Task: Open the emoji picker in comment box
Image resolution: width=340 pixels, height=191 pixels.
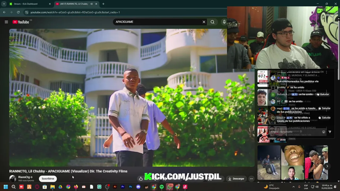Action: pyautogui.click(x=324, y=132)
